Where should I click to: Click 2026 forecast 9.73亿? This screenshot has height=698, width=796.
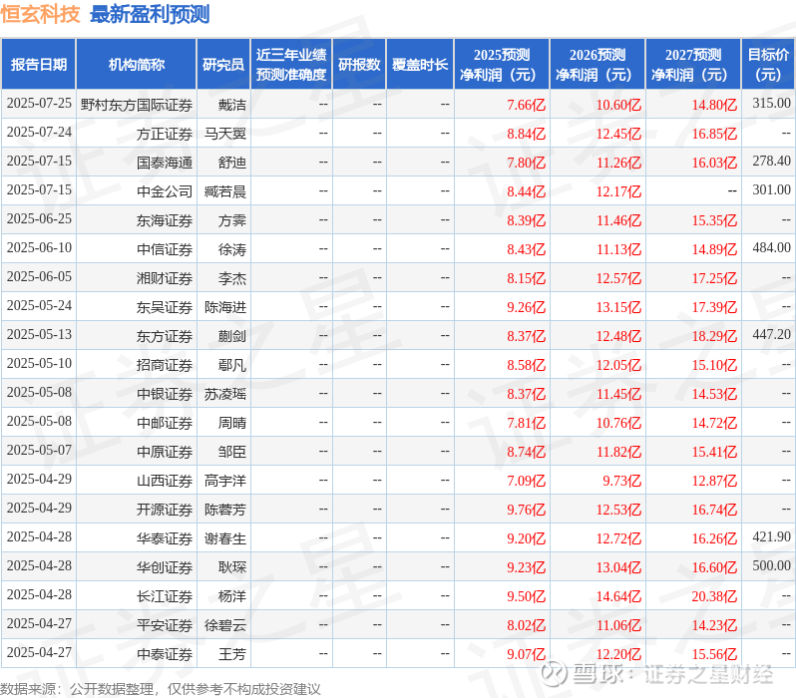point(621,482)
